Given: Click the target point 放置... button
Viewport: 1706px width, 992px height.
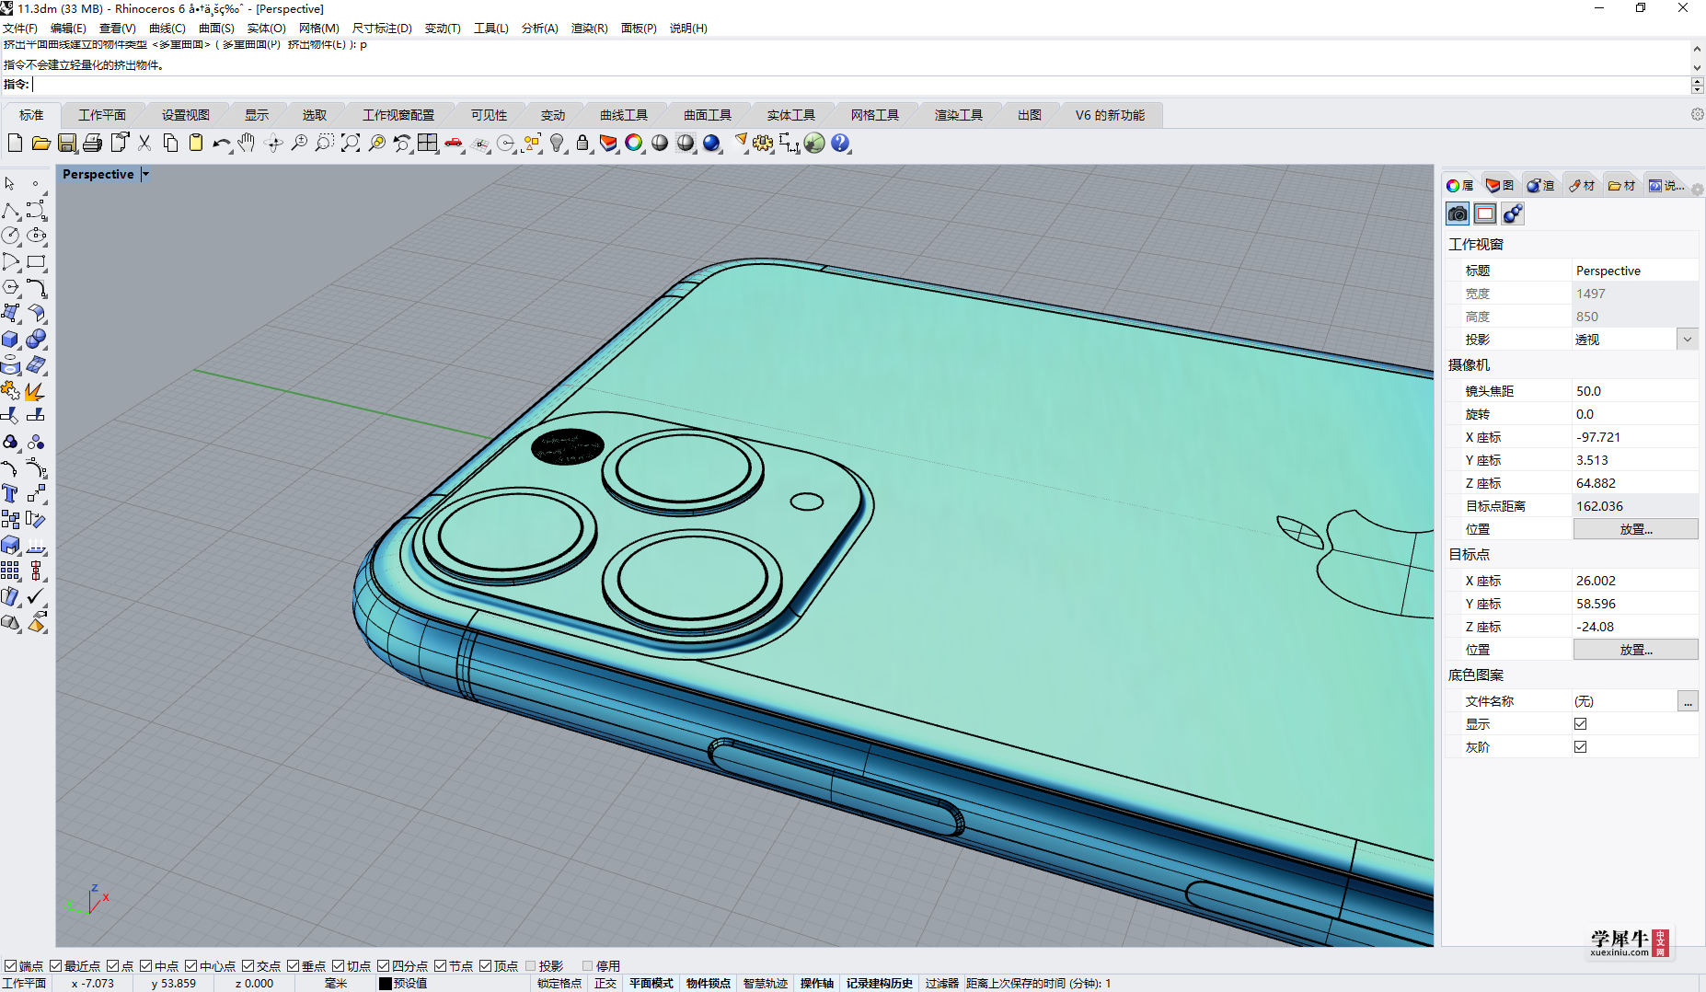Looking at the screenshot, I should (x=1635, y=650).
